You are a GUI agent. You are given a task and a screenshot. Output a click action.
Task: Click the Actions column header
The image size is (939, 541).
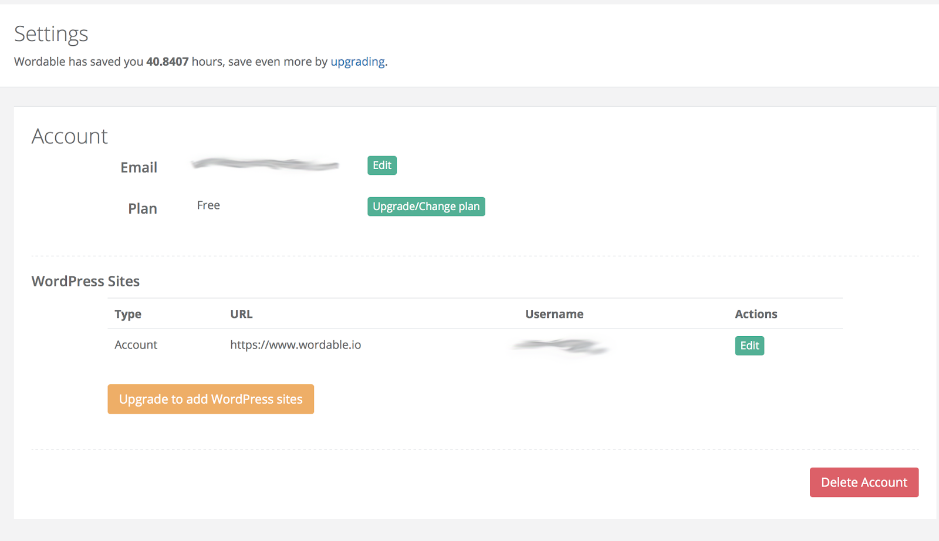click(756, 315)
